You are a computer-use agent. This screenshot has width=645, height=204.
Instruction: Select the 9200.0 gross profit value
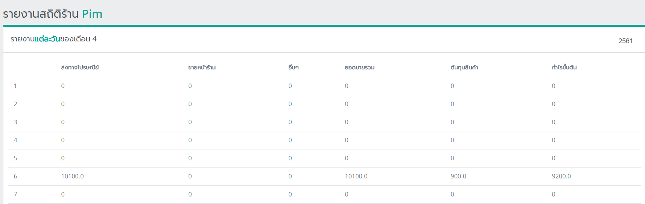click(561, 177)
